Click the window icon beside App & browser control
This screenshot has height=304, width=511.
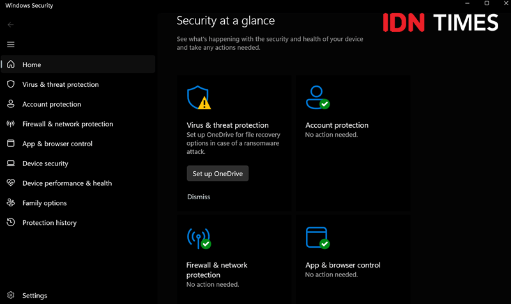click(x=11, y=143)
